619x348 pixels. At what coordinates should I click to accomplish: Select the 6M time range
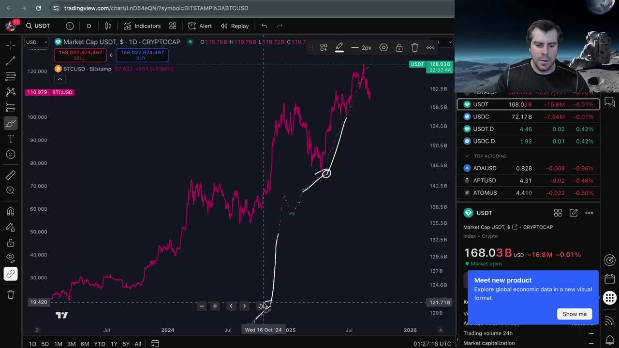[85, 344]
